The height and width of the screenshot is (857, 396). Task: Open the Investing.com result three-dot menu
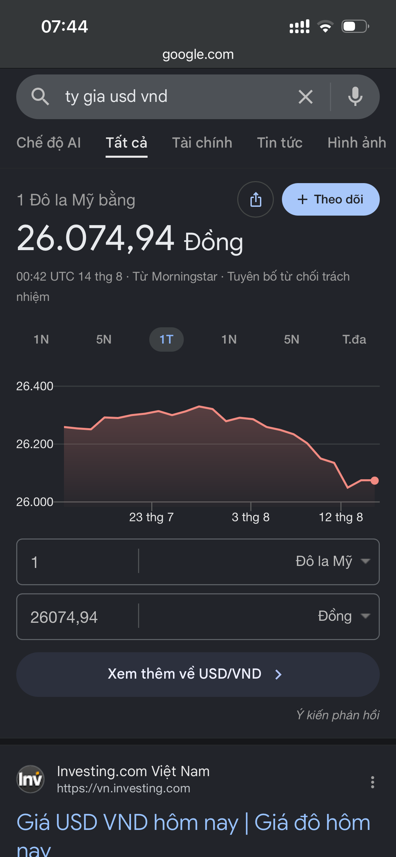pos(372,782)
